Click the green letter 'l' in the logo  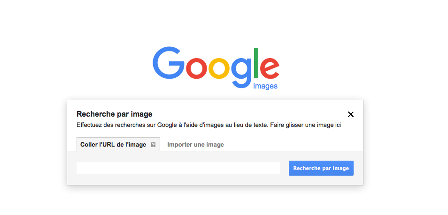point(256,63)
